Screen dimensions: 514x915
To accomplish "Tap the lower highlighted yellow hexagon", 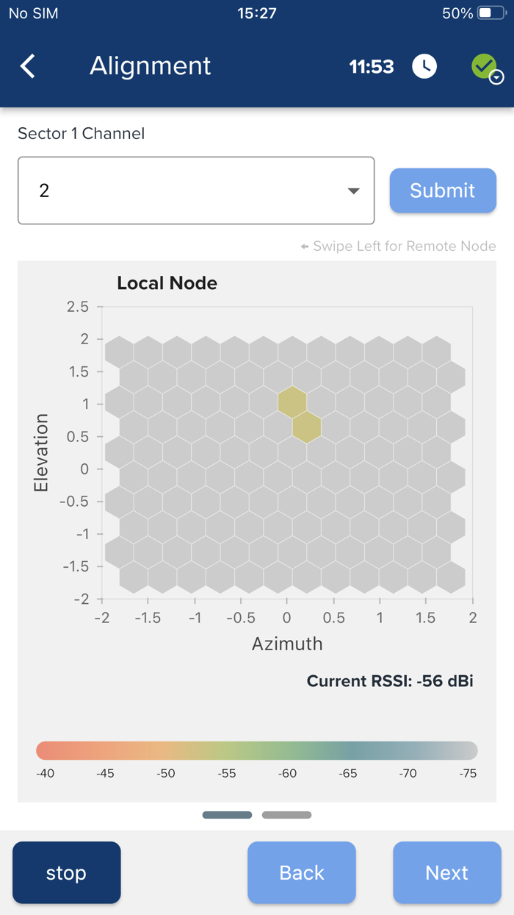I will point(307,427).
